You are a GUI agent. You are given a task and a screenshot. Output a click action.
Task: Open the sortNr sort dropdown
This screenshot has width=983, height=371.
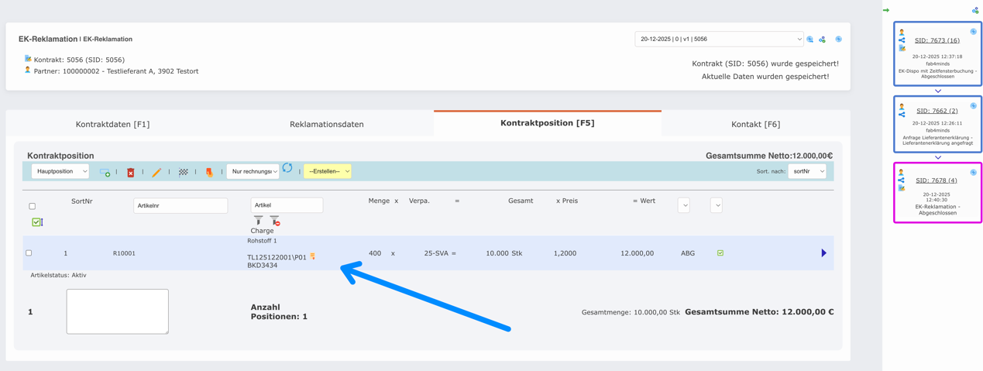tap(807, 171)
